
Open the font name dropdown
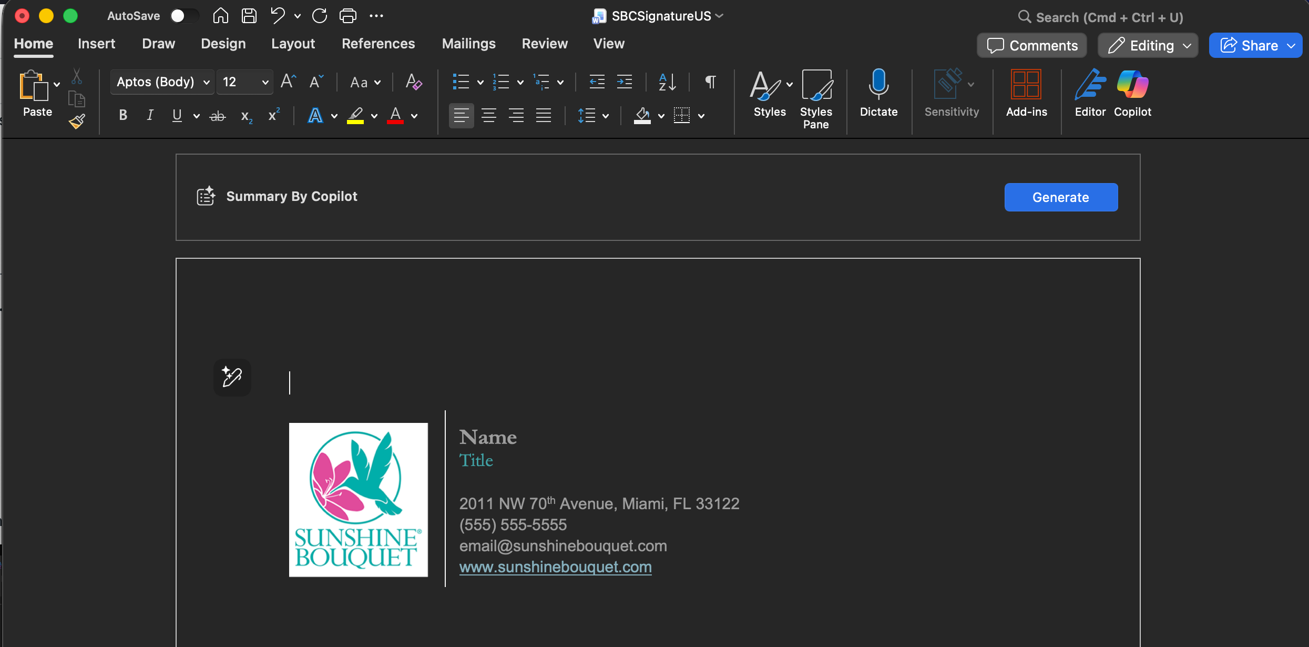tap(206, 82)
